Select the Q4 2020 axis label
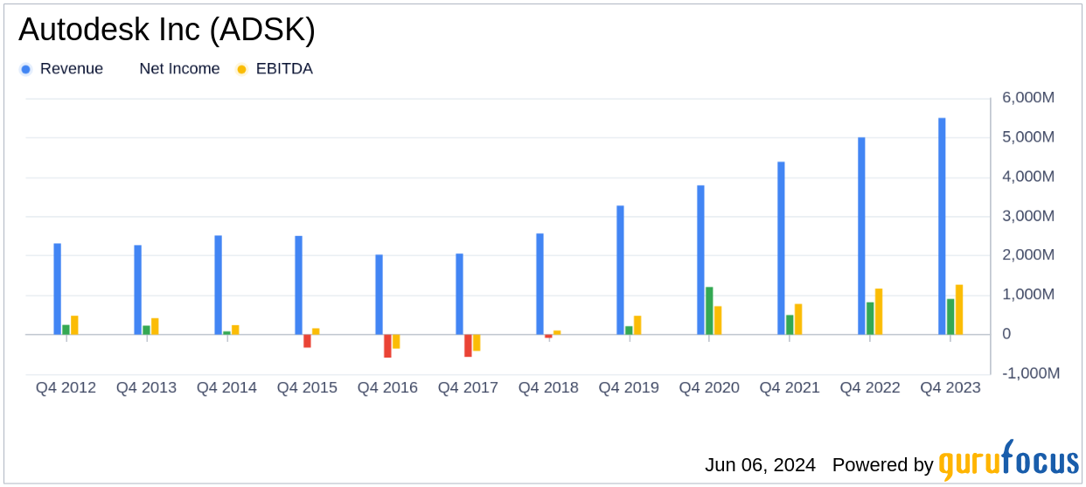Image resolution: width=1086 pixels, height=487 pixels. 709,387
